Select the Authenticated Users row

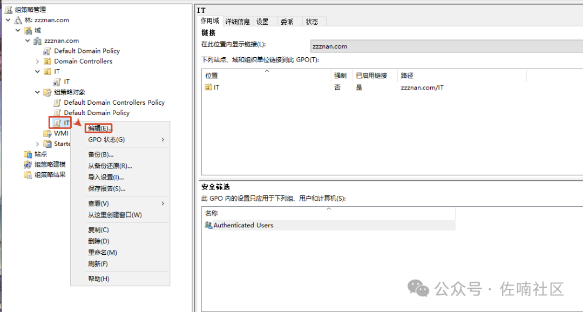click(329, 225)
